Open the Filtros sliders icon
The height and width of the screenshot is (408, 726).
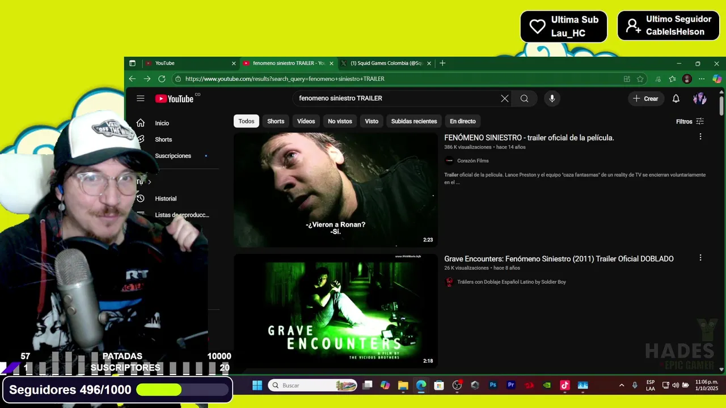[700, 121]
